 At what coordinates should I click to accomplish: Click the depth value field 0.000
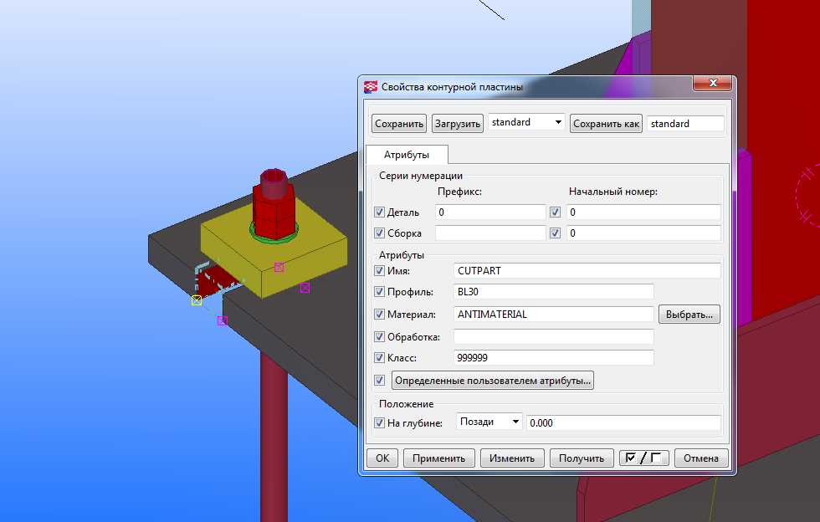(623, 422)
